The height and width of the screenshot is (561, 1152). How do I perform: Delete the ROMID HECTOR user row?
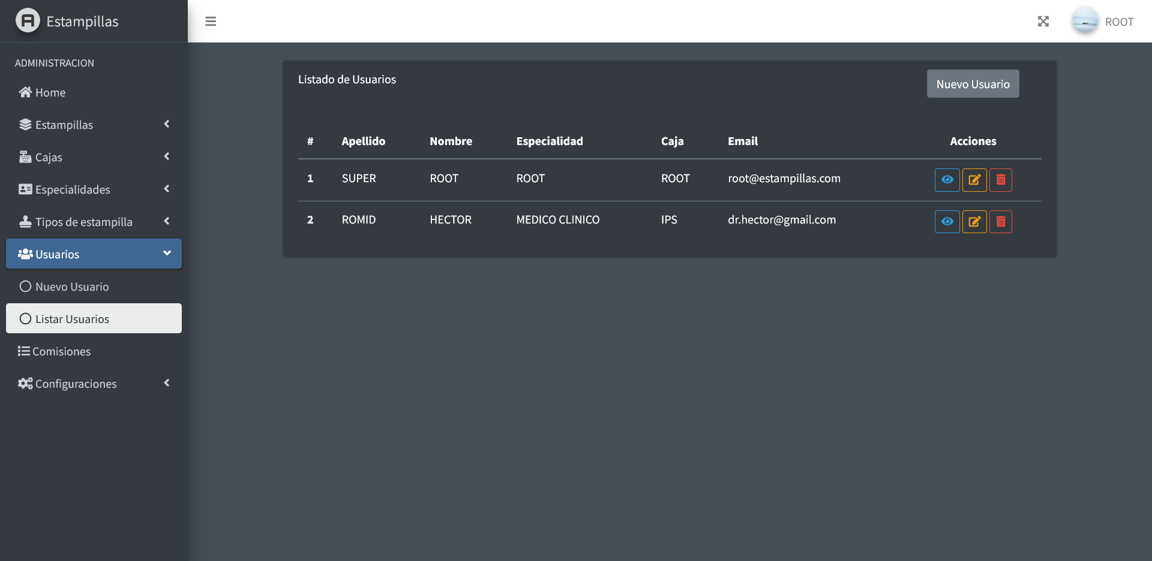tap(1000, 222)
